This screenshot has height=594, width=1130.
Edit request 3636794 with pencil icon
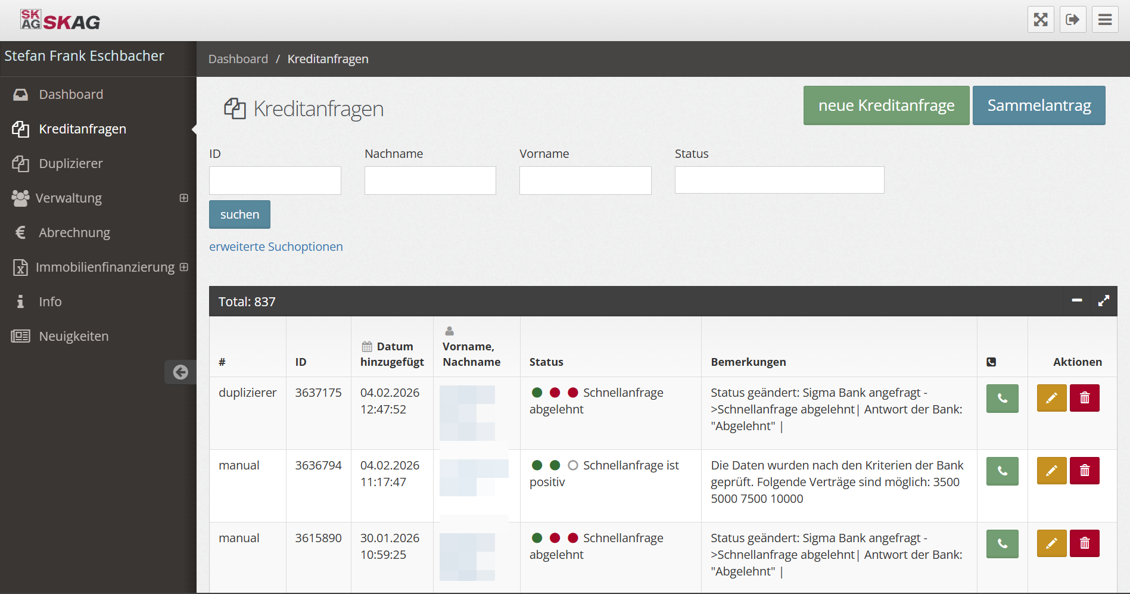(1052, 471)
